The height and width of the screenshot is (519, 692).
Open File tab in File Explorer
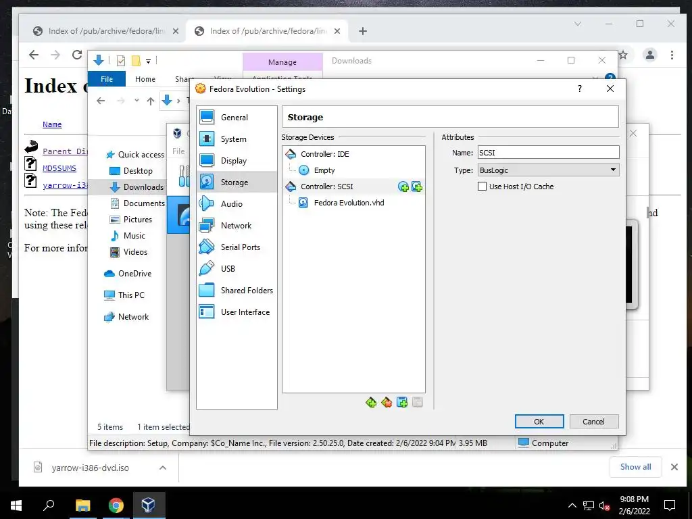tap(107, 79)
